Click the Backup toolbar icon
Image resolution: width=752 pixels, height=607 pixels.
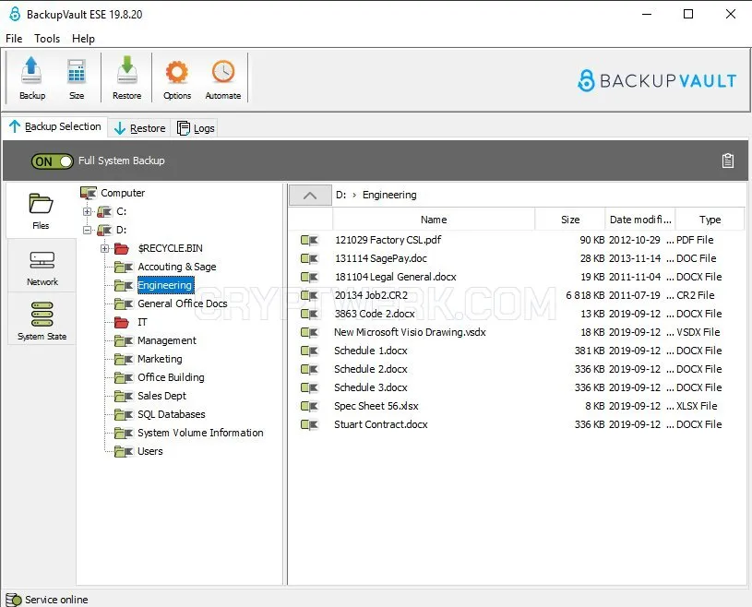tap(31, 77)
